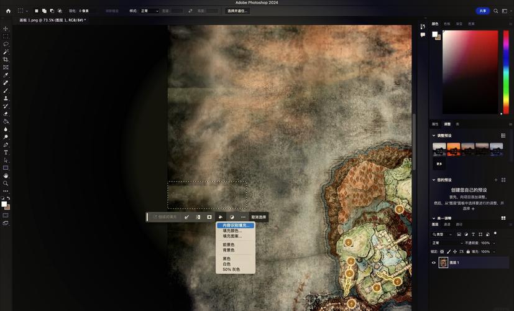Select the Hand tool

click(x=6, y=176)
